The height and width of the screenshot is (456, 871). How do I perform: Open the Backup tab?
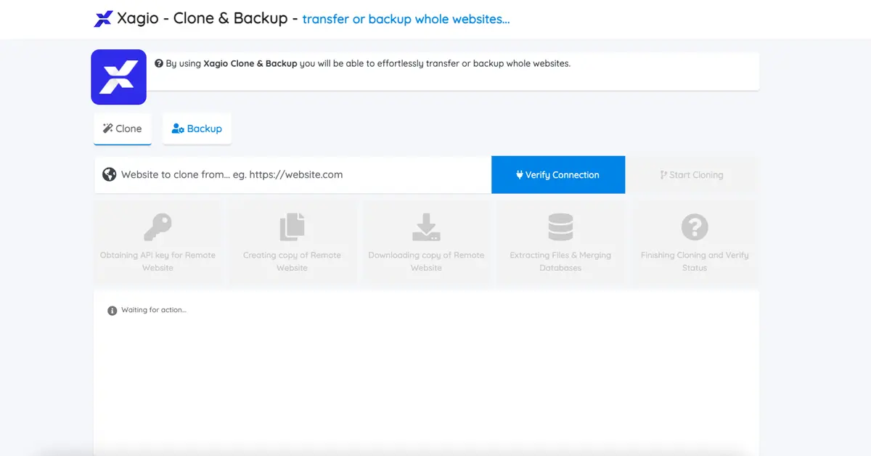tap(197, 129)
